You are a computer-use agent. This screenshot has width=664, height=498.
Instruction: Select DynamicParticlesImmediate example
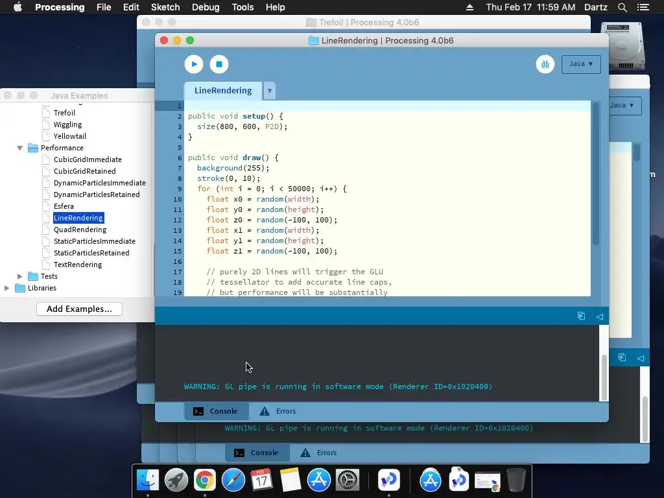pos(99,182)
